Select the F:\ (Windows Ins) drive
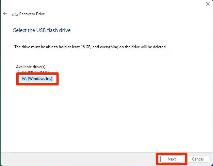 click(x=37, y=79)
